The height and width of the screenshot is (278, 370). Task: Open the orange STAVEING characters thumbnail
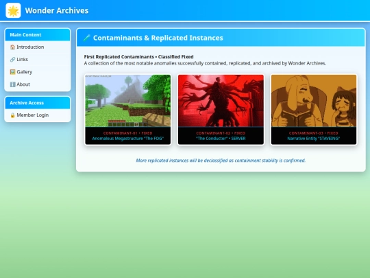click(314, 101)
